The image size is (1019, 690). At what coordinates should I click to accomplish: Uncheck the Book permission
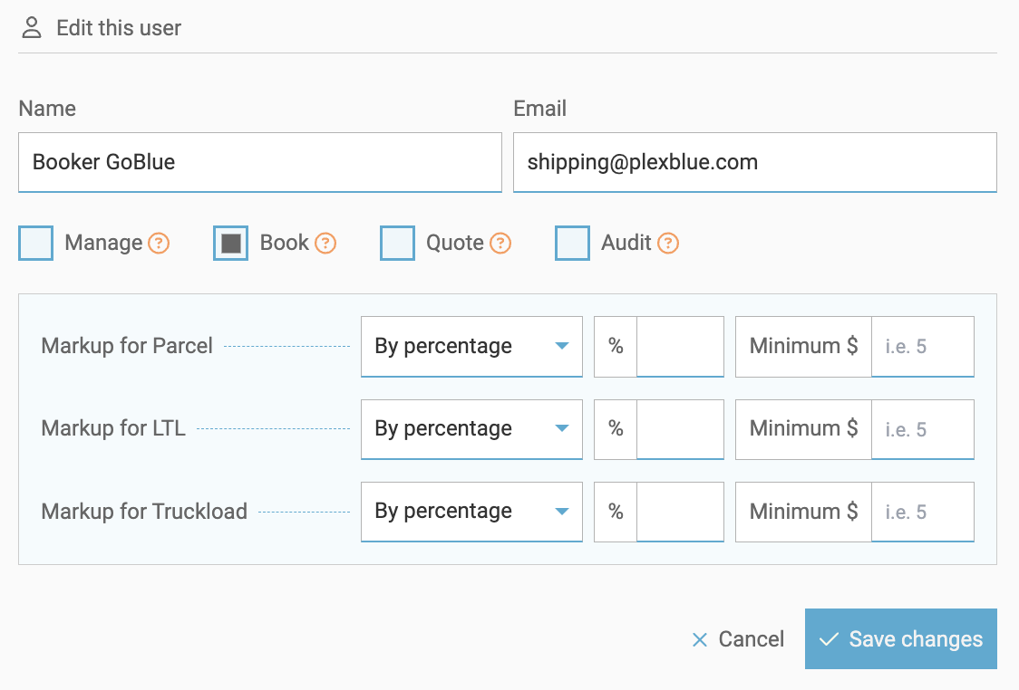[229, 243]
